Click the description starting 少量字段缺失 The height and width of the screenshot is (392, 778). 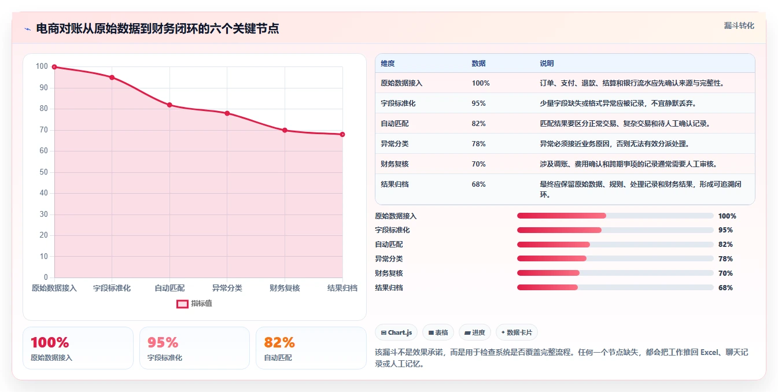(618, 103)
